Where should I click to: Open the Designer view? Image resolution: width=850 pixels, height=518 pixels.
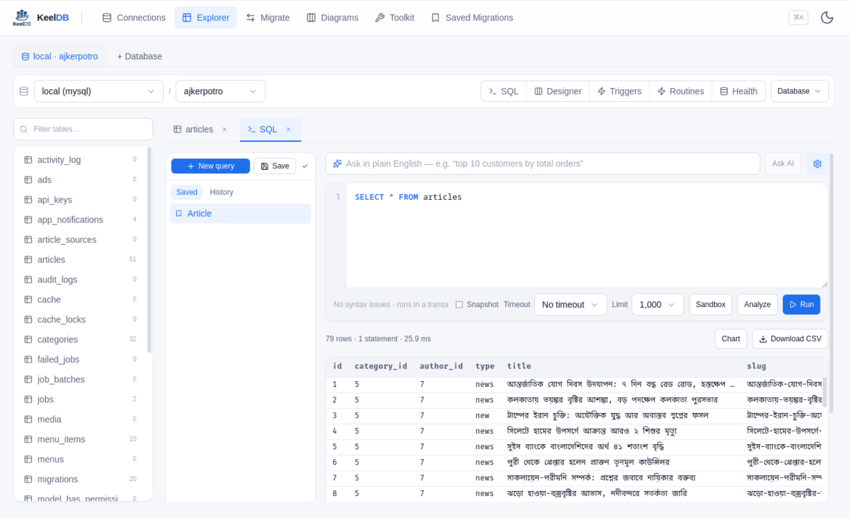(x=558, y=91)
